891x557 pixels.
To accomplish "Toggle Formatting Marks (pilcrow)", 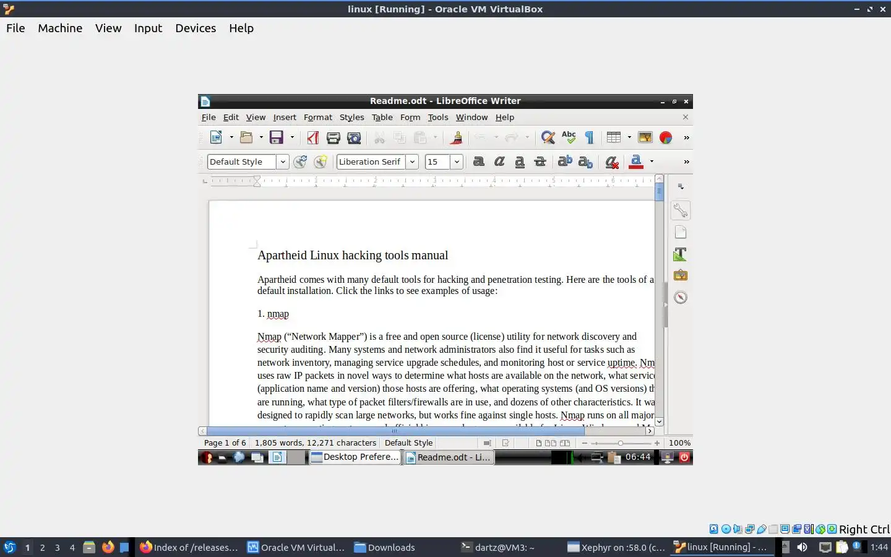I will point(589,137).
